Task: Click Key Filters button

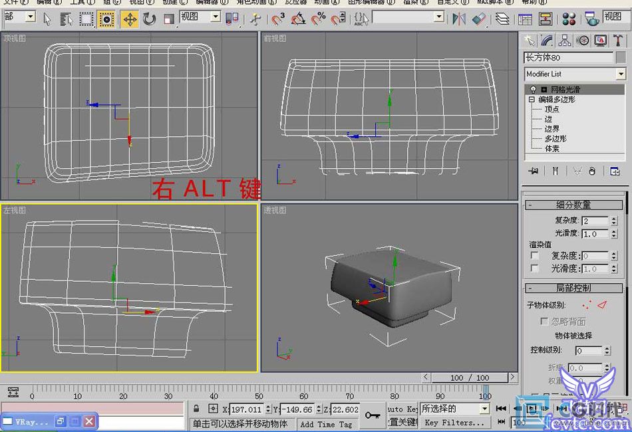Action: pyautogui.click(x=454, y=423)
